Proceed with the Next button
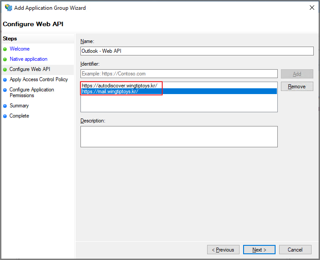 tap(259, 250)
